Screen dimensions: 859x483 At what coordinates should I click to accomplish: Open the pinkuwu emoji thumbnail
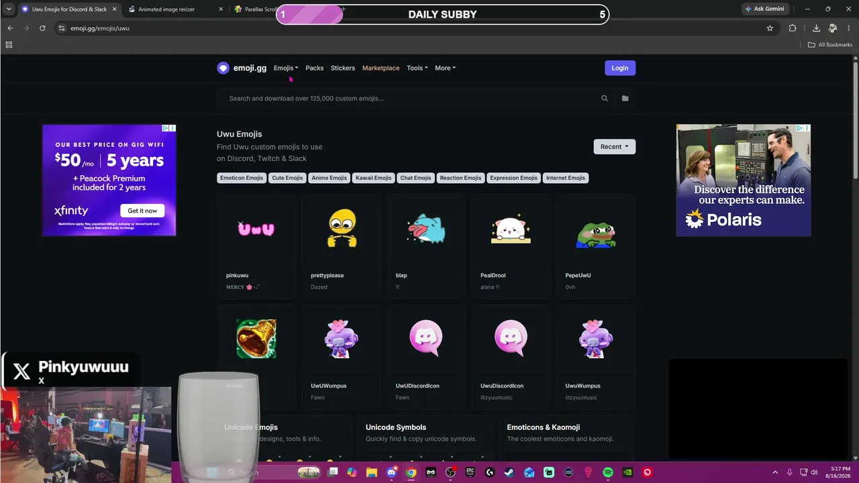click(x=256, y=229)
